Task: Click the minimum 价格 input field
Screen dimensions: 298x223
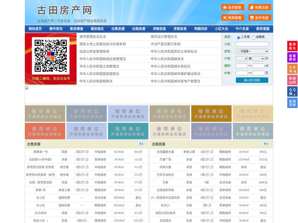Action: pyautogui.click(x=242, y=73)
